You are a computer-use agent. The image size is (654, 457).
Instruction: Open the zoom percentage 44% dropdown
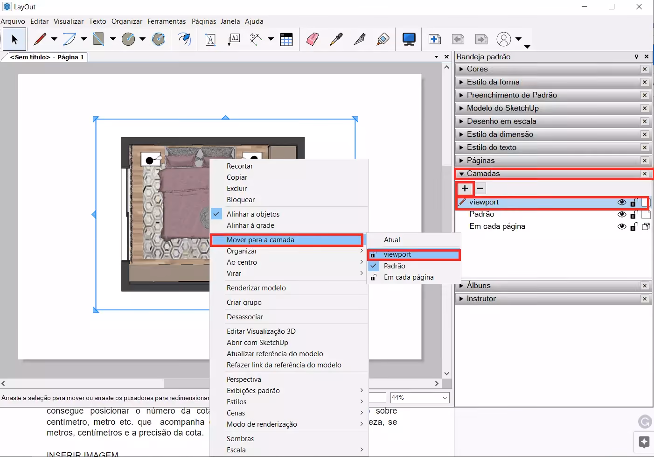pos(445,398)
